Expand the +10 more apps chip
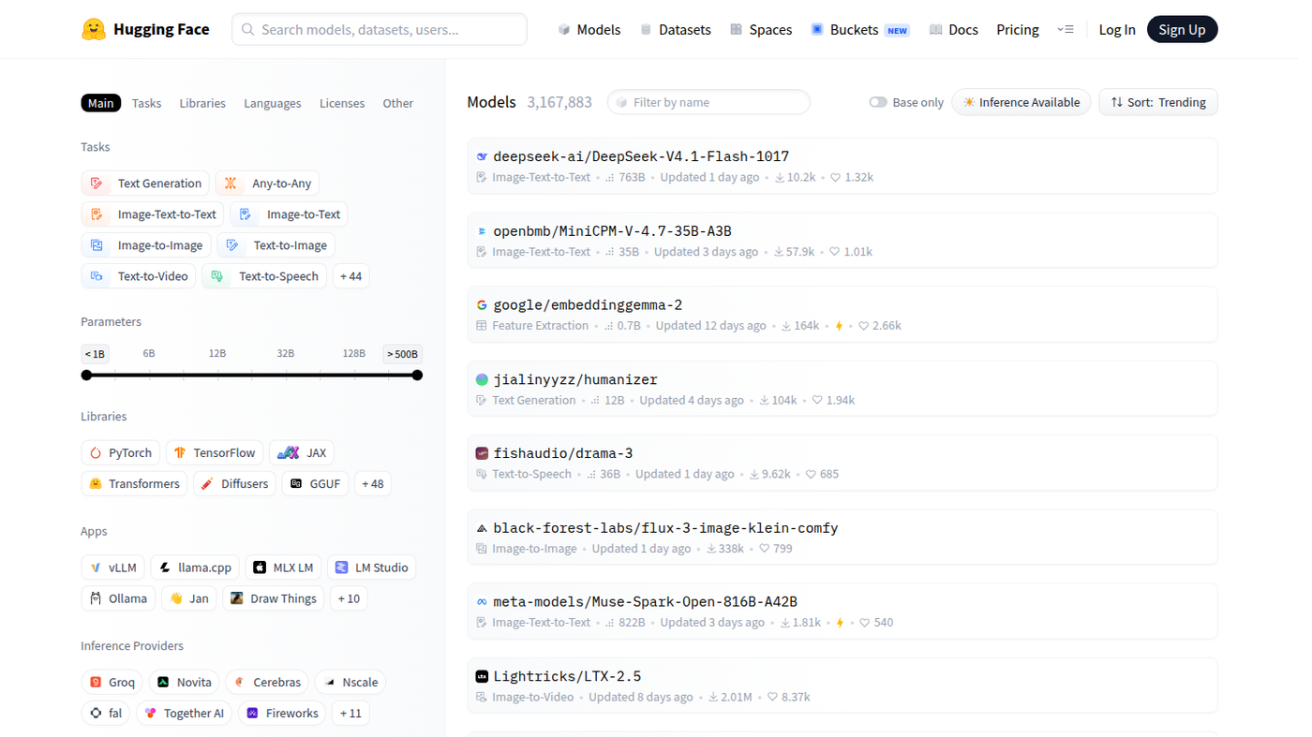Viewport: 1312px width, 737px height. click(x=349, y=598)
